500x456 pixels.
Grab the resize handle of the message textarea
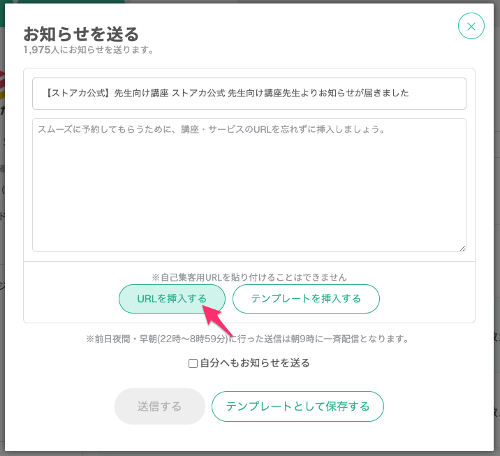[462, 248]
